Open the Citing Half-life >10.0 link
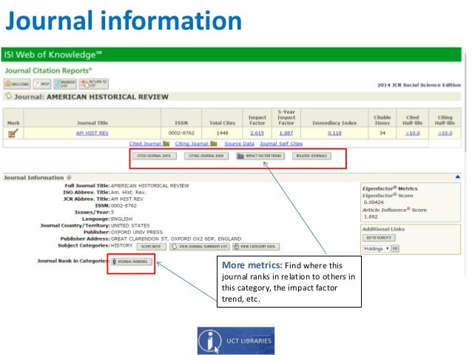472x355 pixels. [x=445, y=133]
